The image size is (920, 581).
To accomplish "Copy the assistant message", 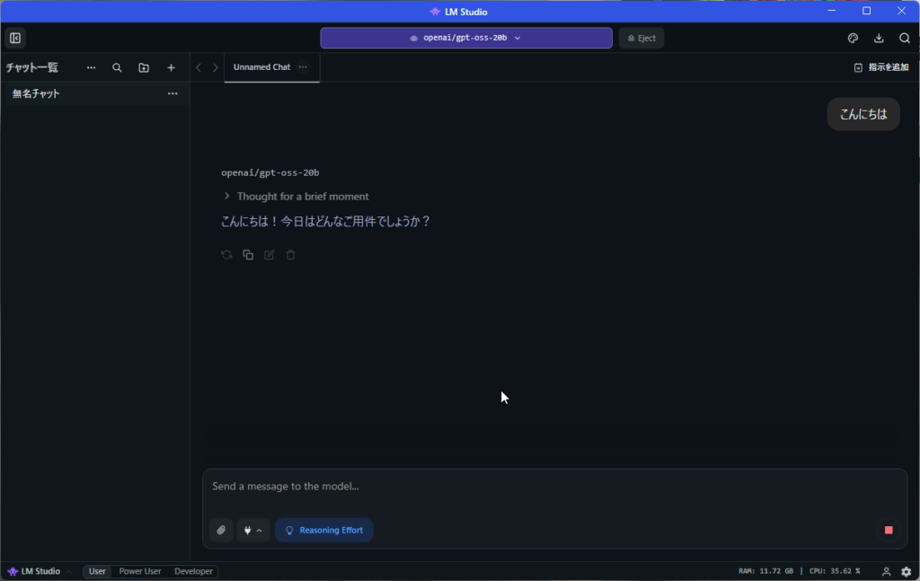I will click(x=248, y=255).
